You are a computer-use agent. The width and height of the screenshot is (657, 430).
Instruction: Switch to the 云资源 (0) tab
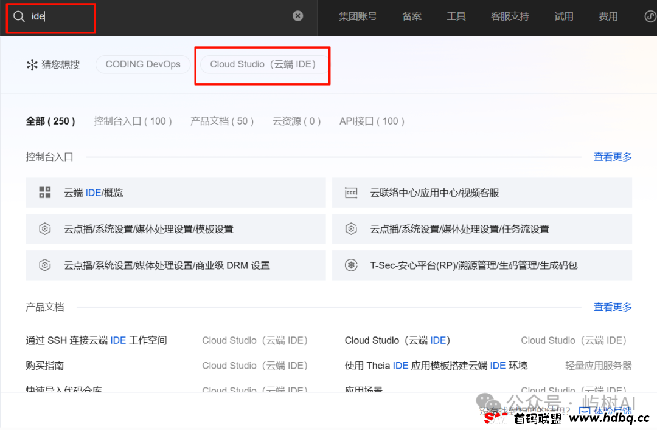pos(296,121)
